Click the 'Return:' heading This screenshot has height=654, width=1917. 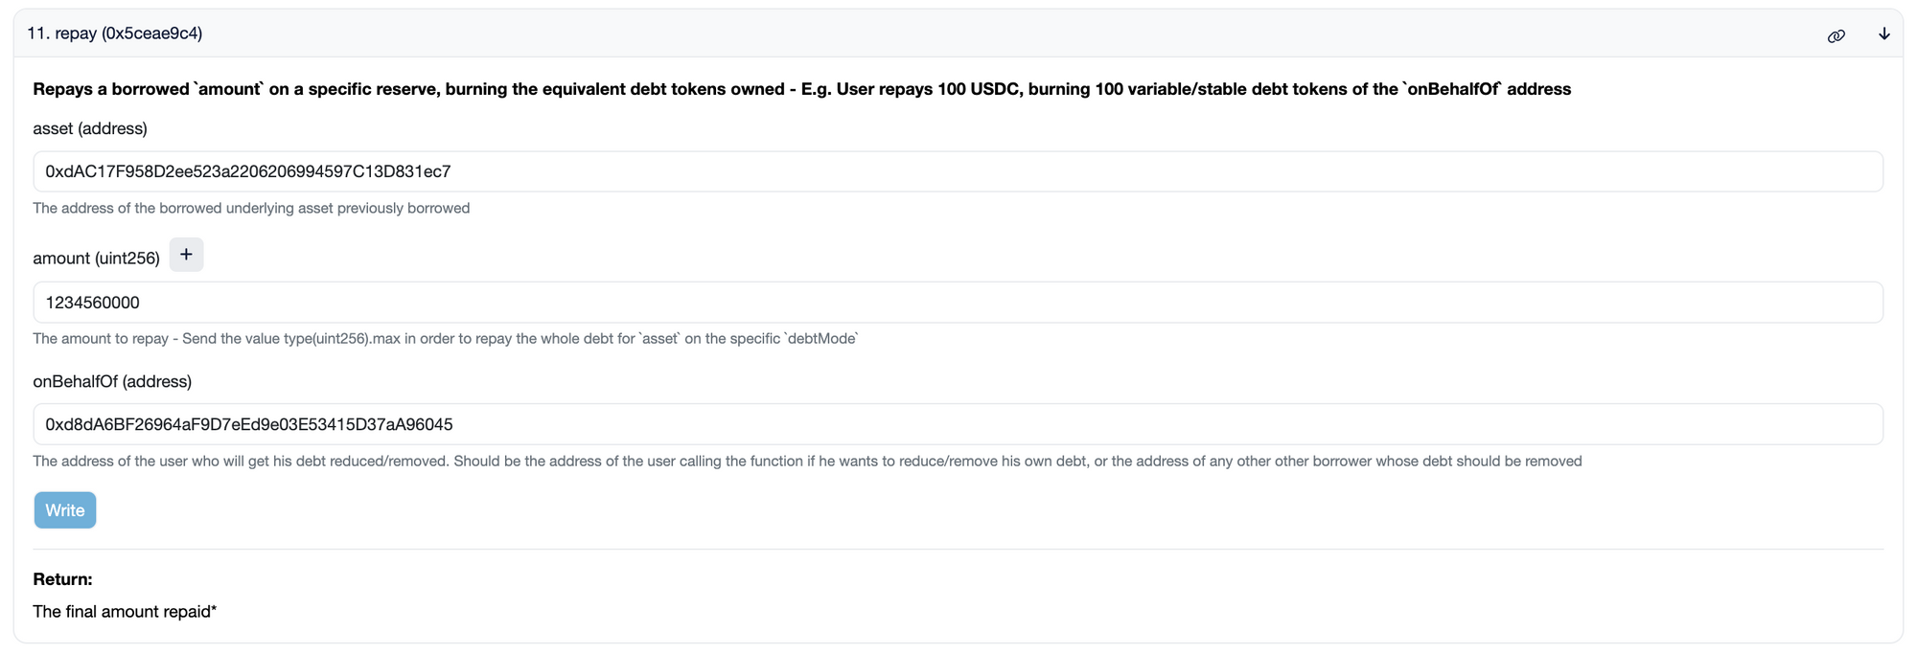pyautogui.click(x=62, y=579)
